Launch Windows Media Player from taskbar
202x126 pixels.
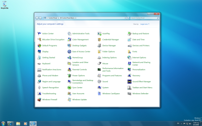pos(25,124)
